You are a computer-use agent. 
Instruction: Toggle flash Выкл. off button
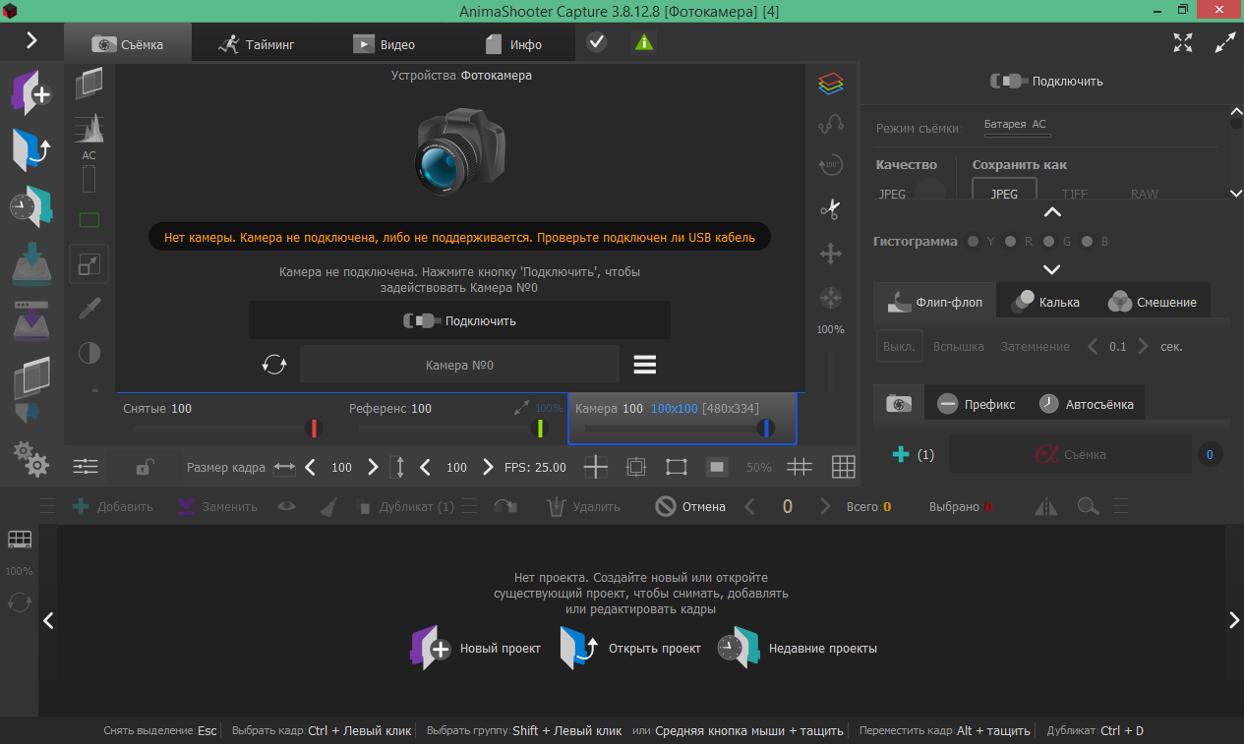(x=899, y=346)
